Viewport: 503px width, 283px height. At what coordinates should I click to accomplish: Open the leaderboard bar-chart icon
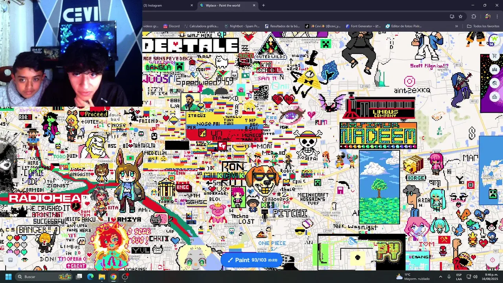click(x=494, y=96)
